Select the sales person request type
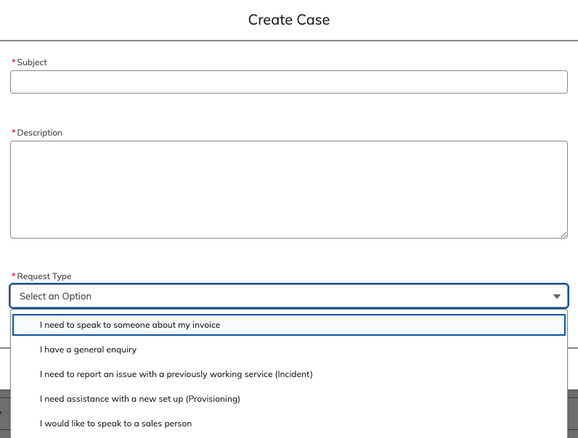 115,423
